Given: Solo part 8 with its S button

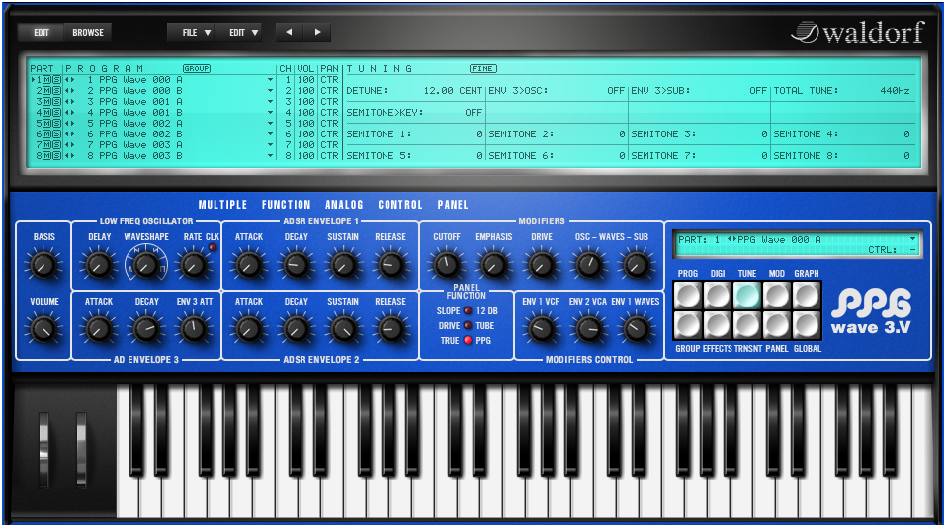Looking at the screenshot, I should pyautogui.click(x=56, y=156).
